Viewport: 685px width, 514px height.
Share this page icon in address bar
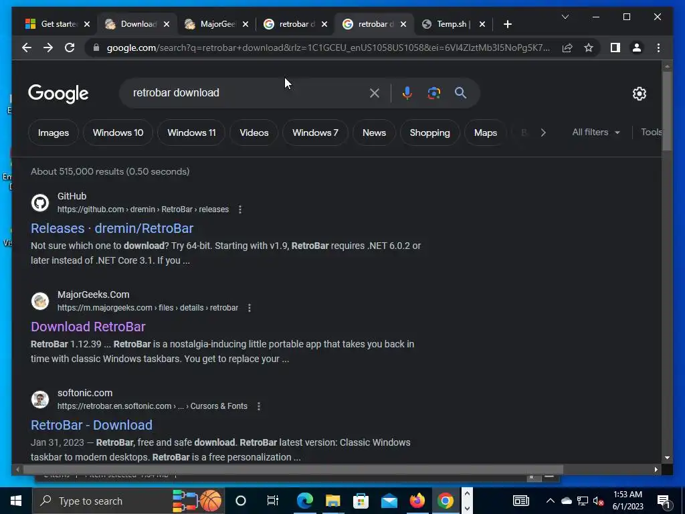567,48
